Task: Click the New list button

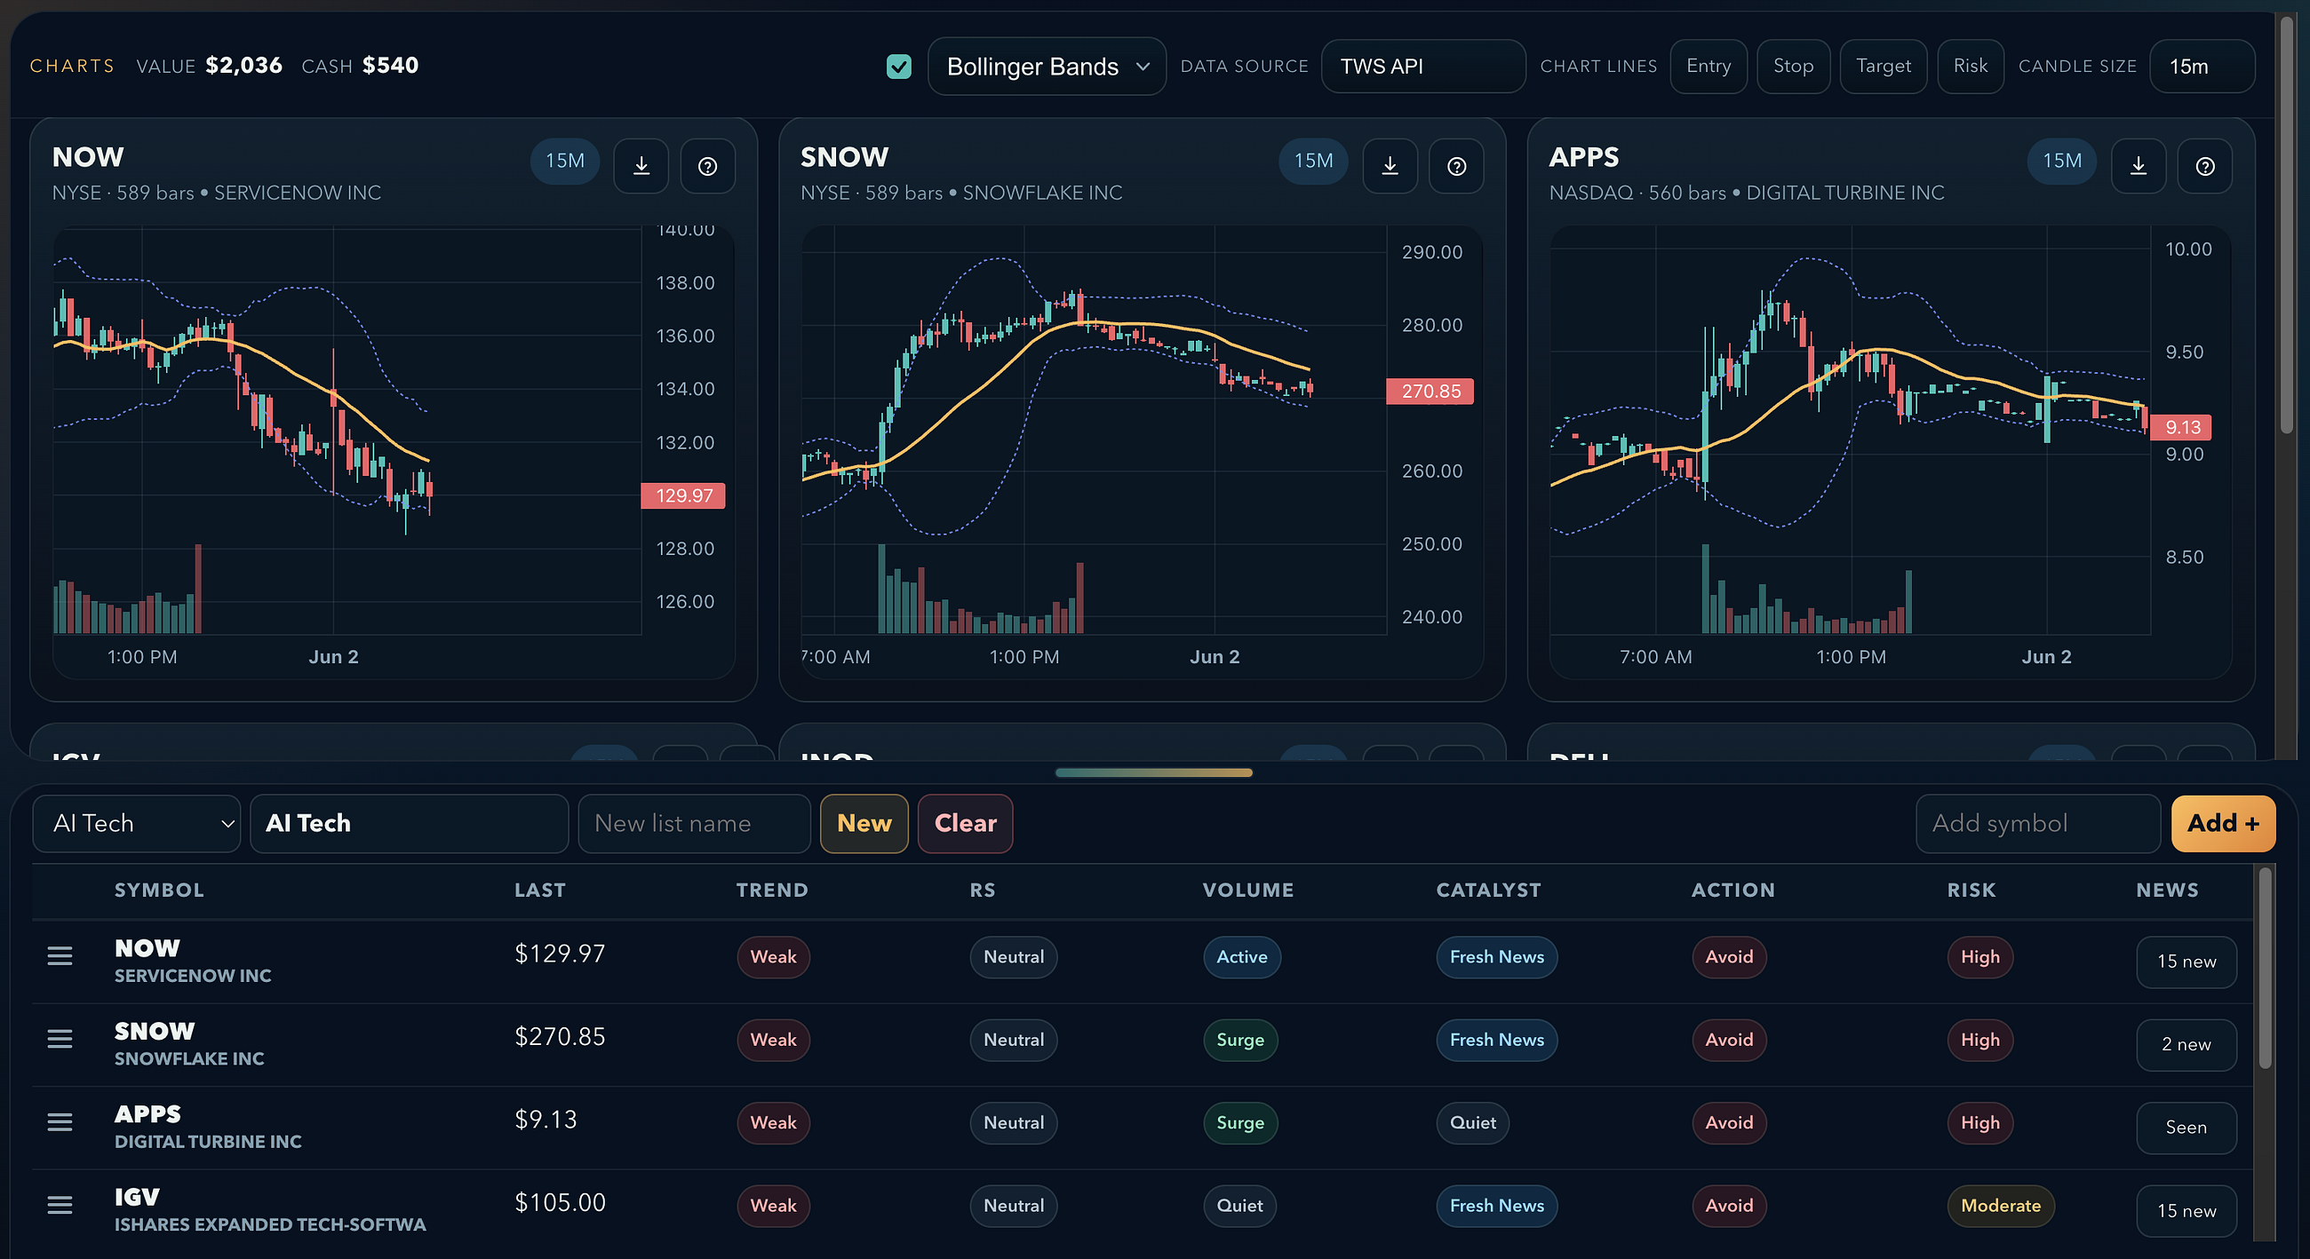Action: (x=864, y=824)
